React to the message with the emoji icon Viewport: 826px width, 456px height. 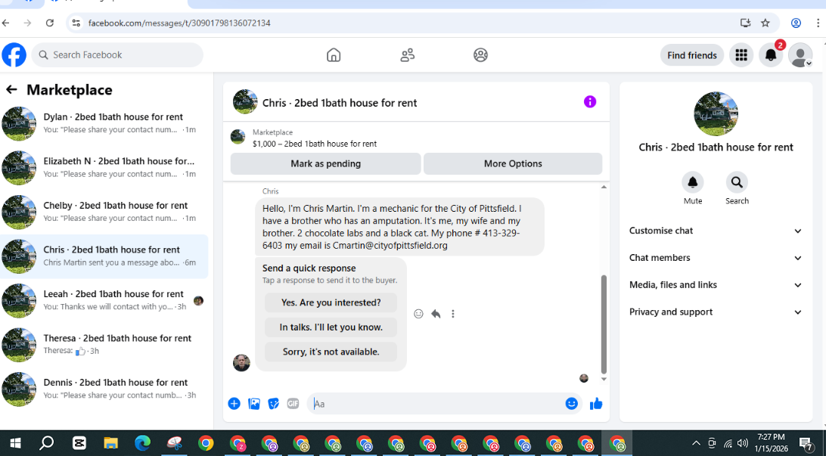click(418, 314)
